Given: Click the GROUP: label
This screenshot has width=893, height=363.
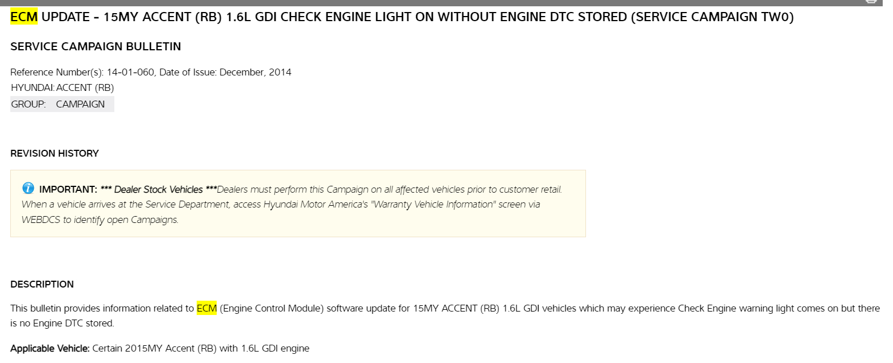Looking at the screenshot, I should click(28, 104).
